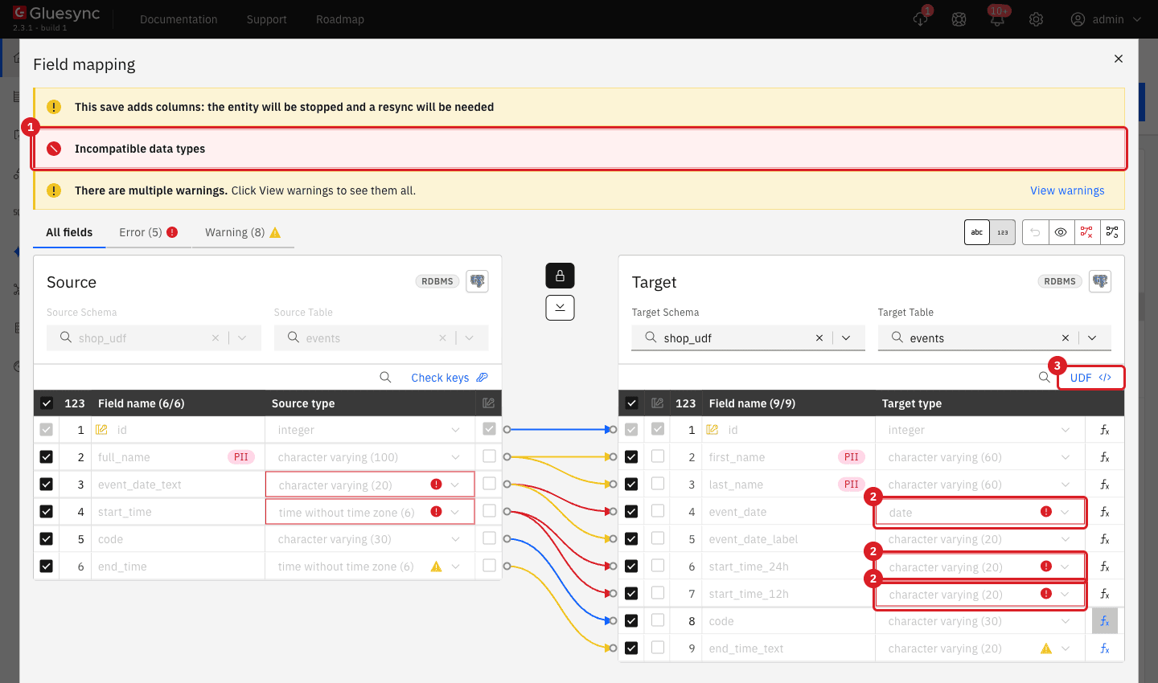Click the target field search magnifier
1158x683 pixels.
tap(1044, 378)
